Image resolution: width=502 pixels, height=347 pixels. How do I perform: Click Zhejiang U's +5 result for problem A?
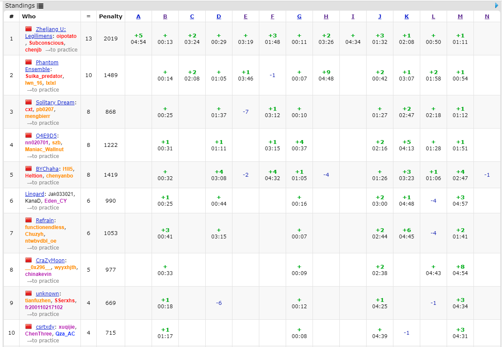point(138,36)
